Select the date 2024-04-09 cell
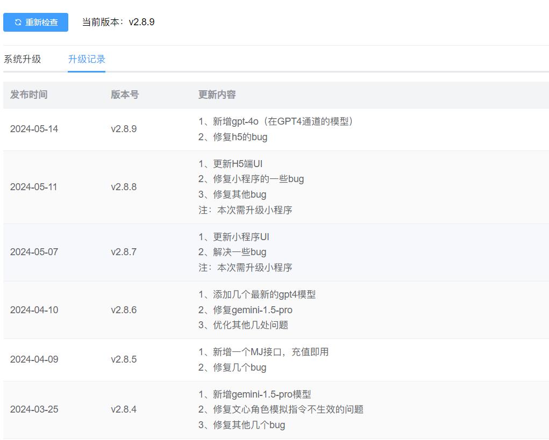This screenshot has width=549, height=440. coord(34,359)
